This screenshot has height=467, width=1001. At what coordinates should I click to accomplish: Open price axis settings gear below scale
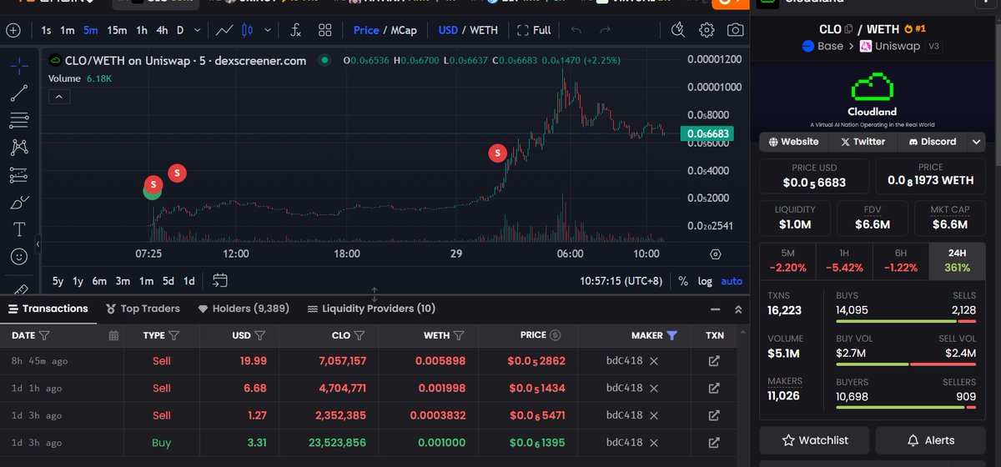(x=716, y=254)
